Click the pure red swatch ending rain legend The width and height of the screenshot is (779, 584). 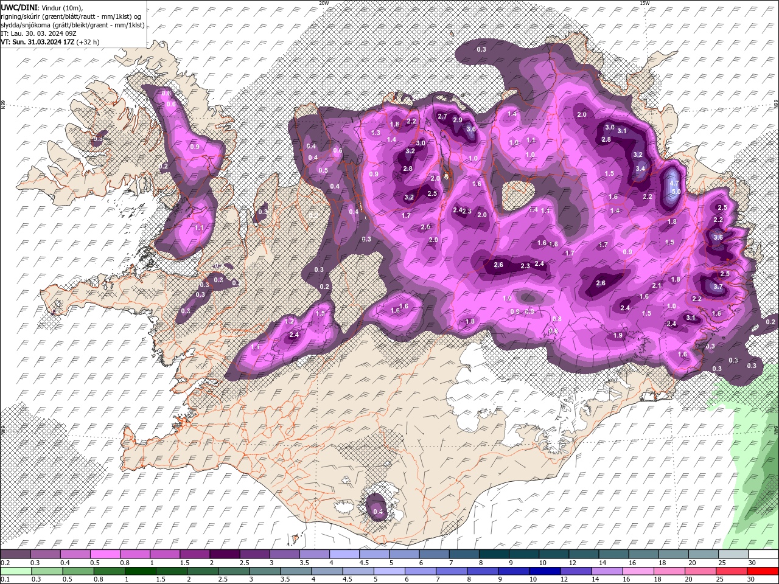pyautogui.click(x=763, y=571)
